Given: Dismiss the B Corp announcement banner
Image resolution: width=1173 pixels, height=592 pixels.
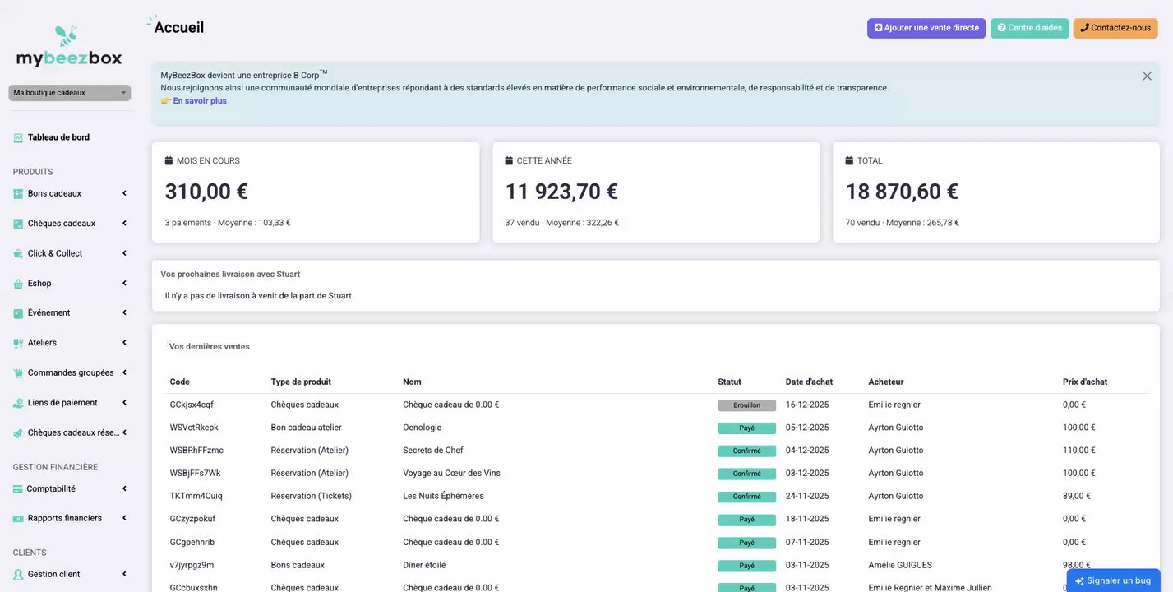Looking at the screenshot, I should point(1147,76).
